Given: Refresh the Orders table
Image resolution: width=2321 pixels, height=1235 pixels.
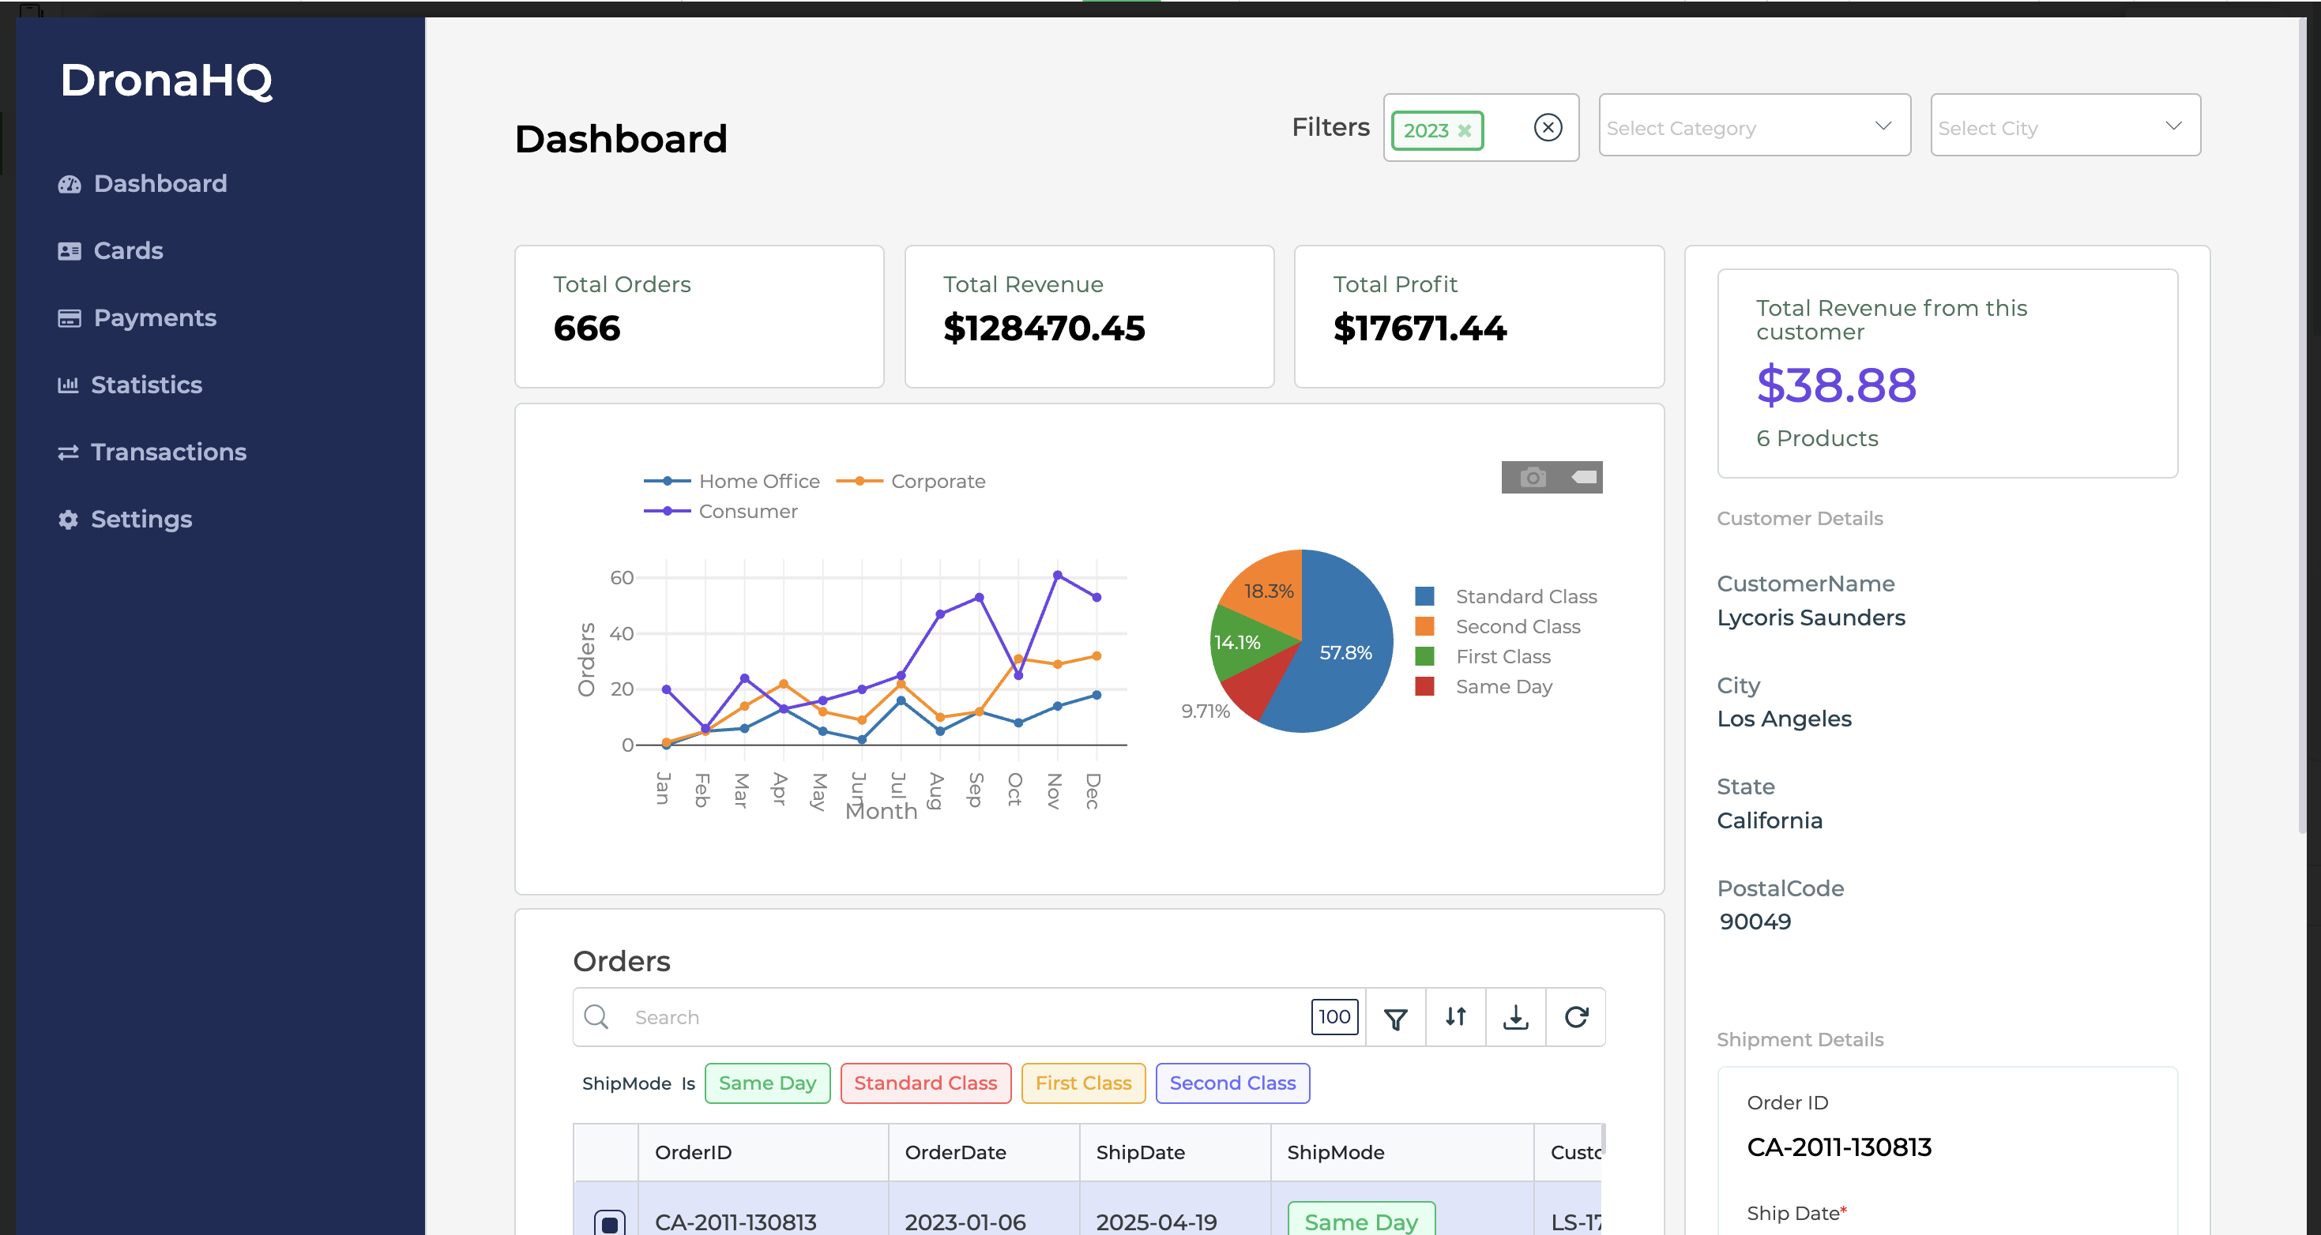Looking at the screenshot, I should point(1576,1017).
